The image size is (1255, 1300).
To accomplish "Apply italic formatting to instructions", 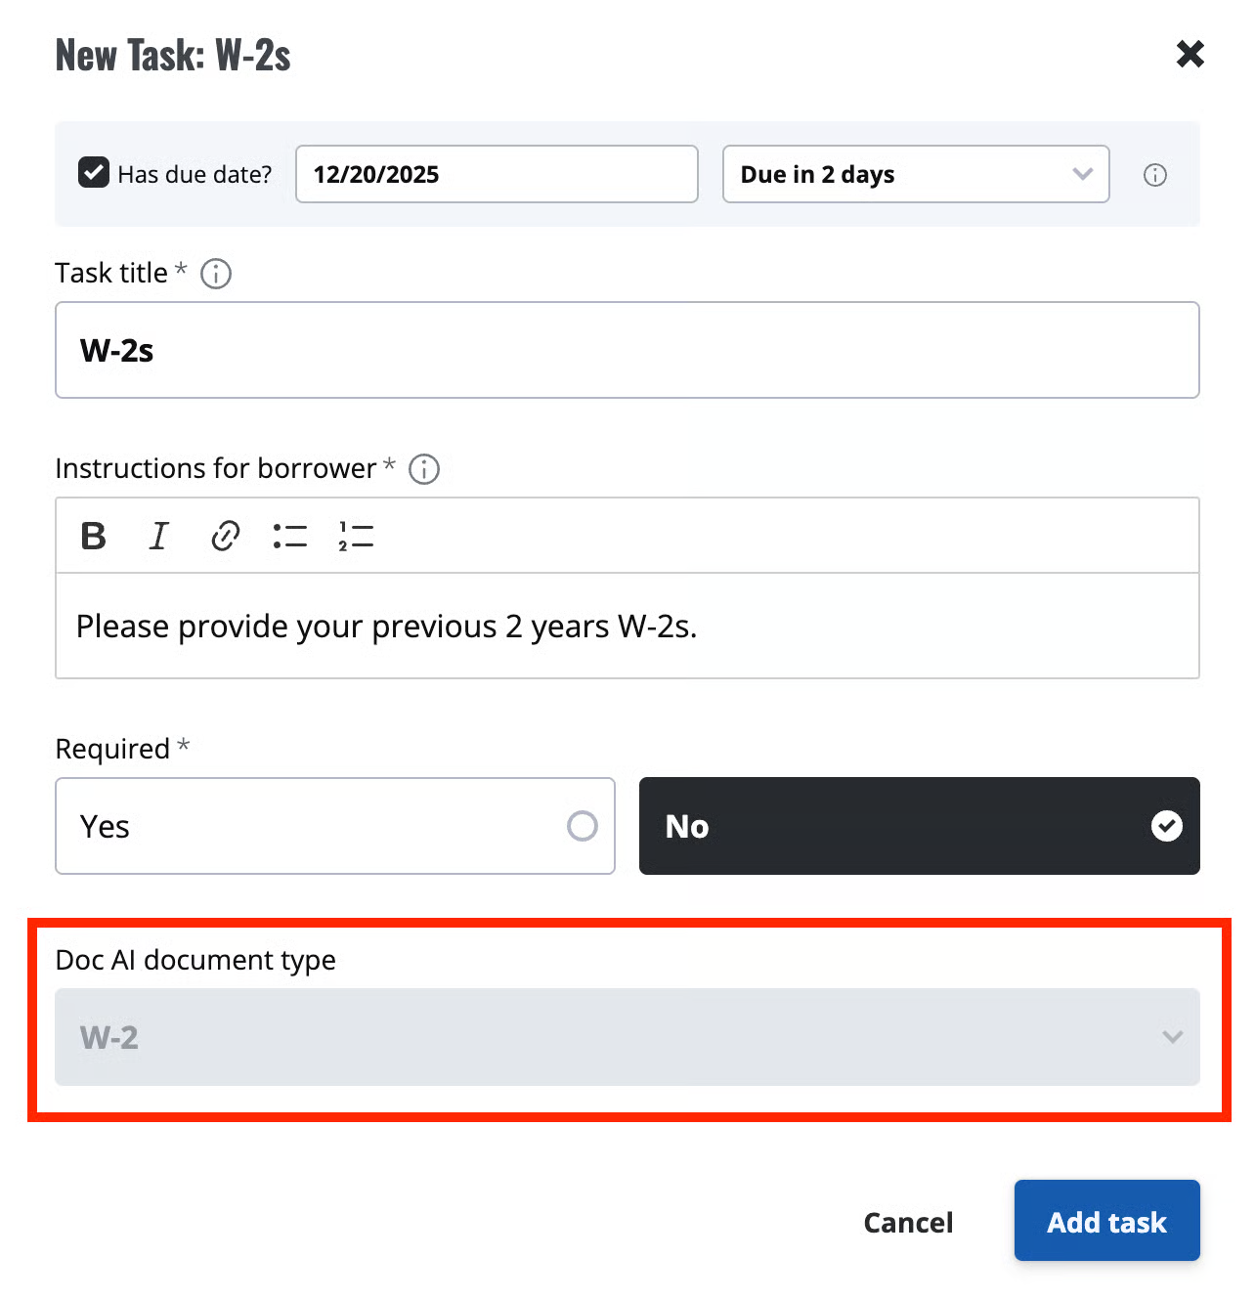I will (158, 536).
